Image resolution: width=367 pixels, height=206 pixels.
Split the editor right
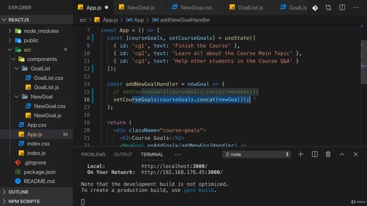coord(342,7)
